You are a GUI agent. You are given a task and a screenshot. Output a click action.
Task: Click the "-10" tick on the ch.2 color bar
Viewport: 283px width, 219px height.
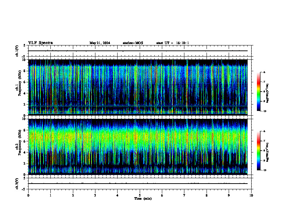pos(264,170)
